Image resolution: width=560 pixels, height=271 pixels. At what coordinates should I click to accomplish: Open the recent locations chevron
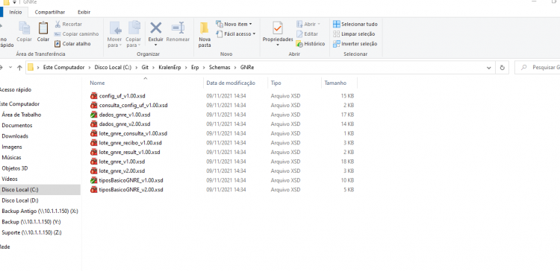[10, 67]
